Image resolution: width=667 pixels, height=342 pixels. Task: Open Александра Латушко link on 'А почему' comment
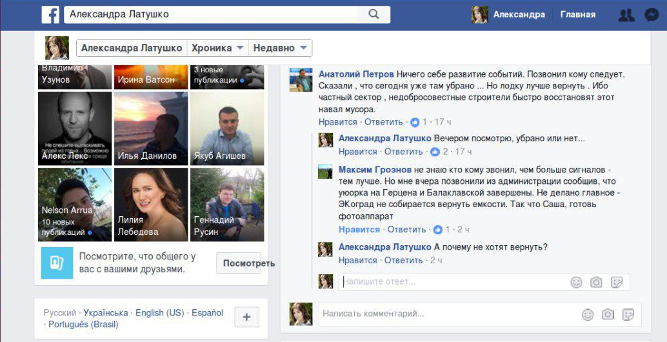point(385,247)
